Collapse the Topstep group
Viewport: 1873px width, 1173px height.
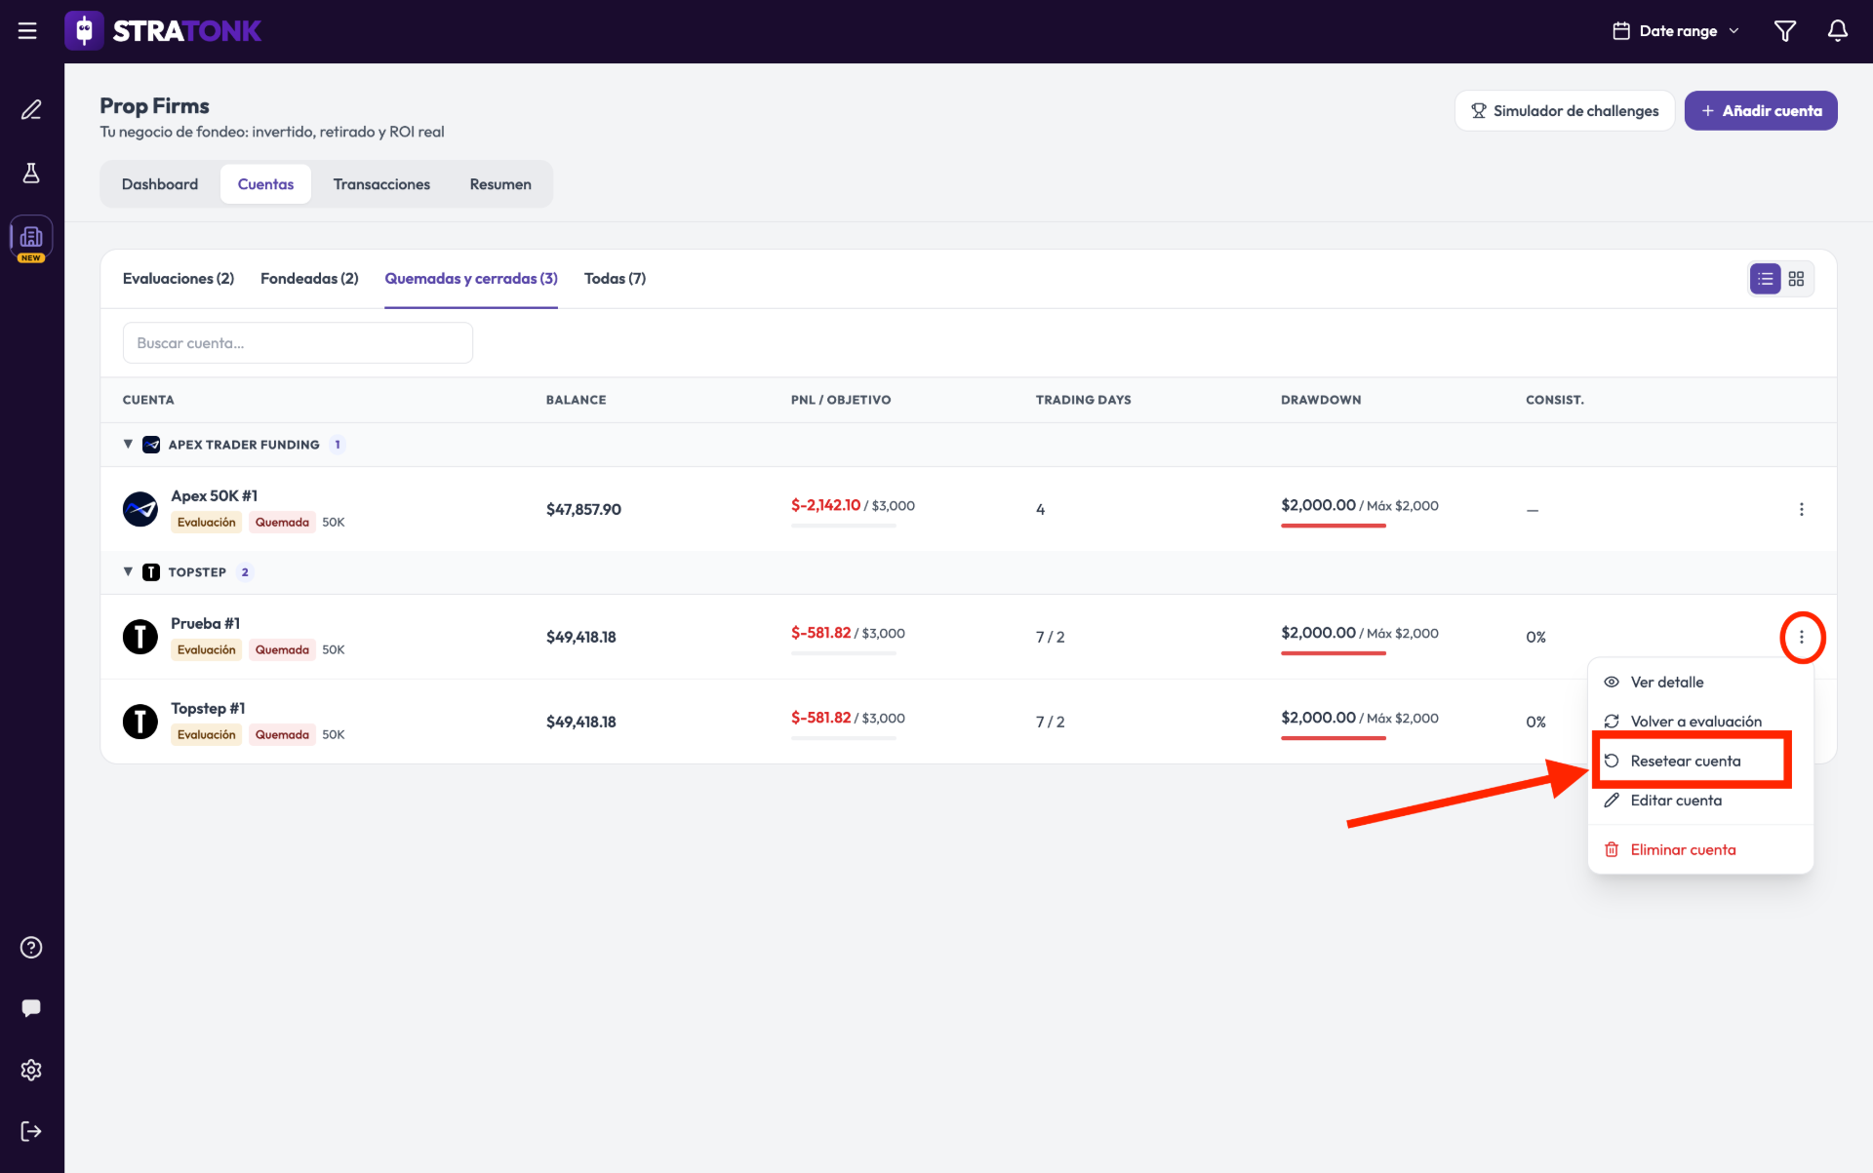click(x=128, y=572)
